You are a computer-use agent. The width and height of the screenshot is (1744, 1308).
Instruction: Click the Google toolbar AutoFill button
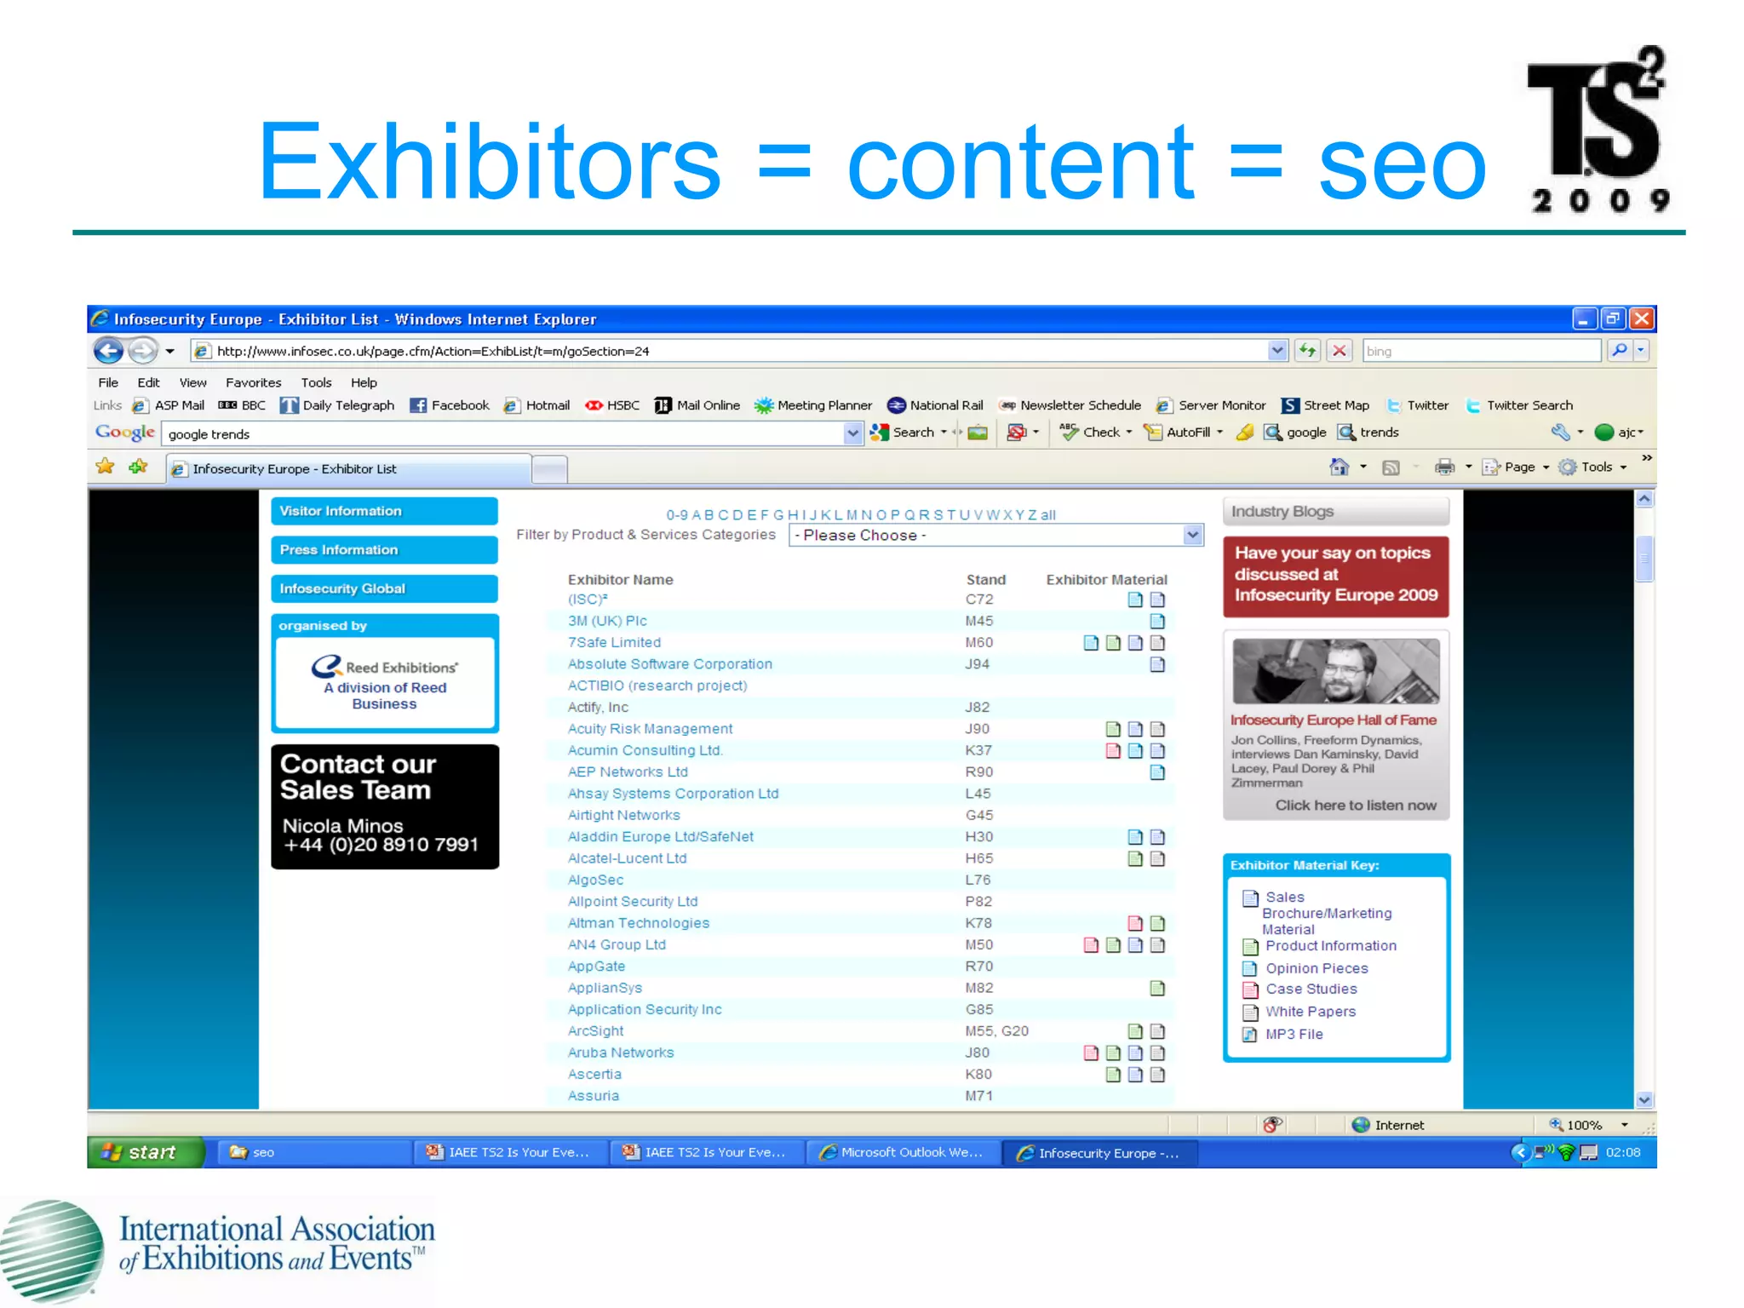coord(1177,433)
